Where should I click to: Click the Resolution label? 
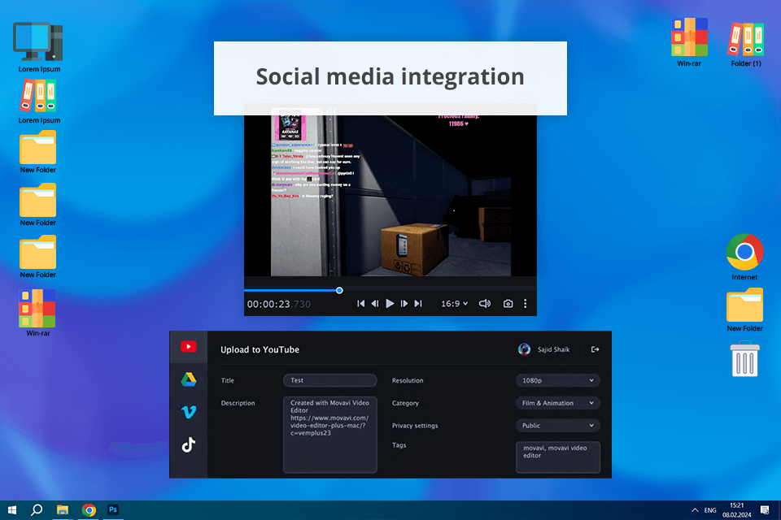coord(408,380)
